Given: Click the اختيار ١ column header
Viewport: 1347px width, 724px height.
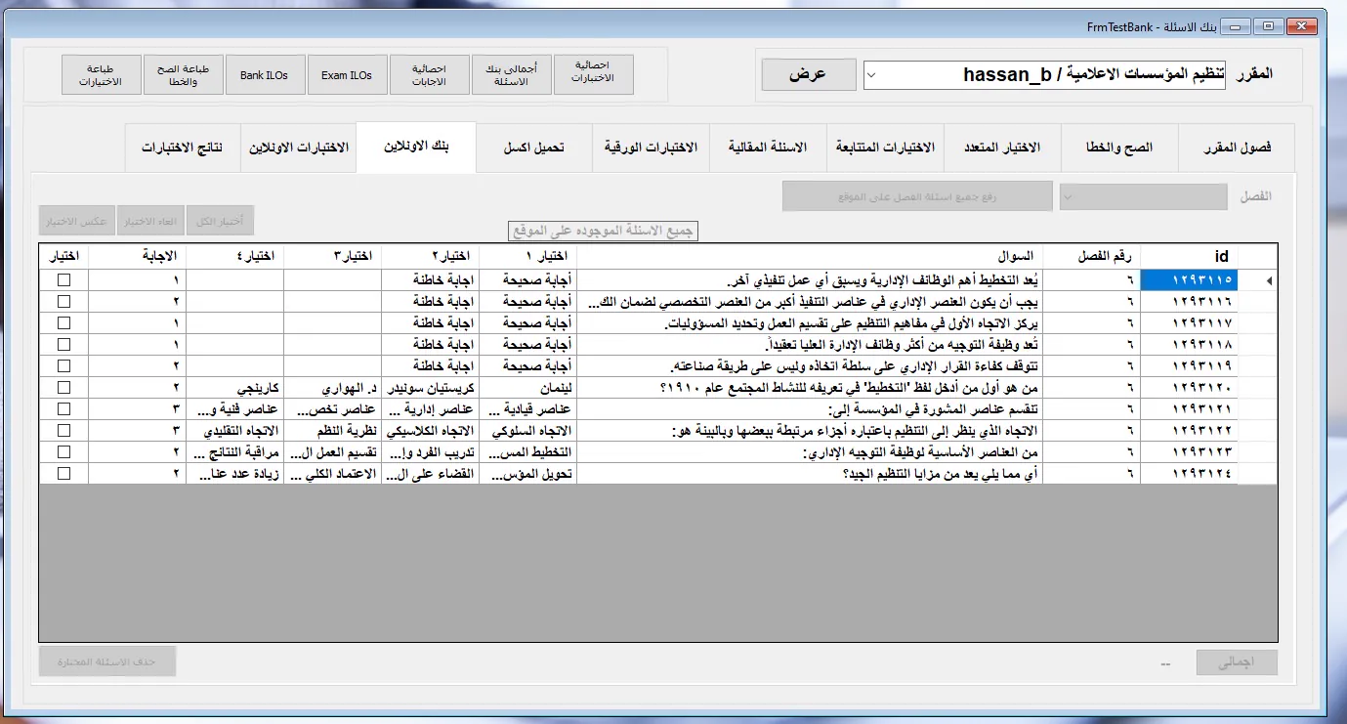Looking at the screenshot, I should point(527,257).
